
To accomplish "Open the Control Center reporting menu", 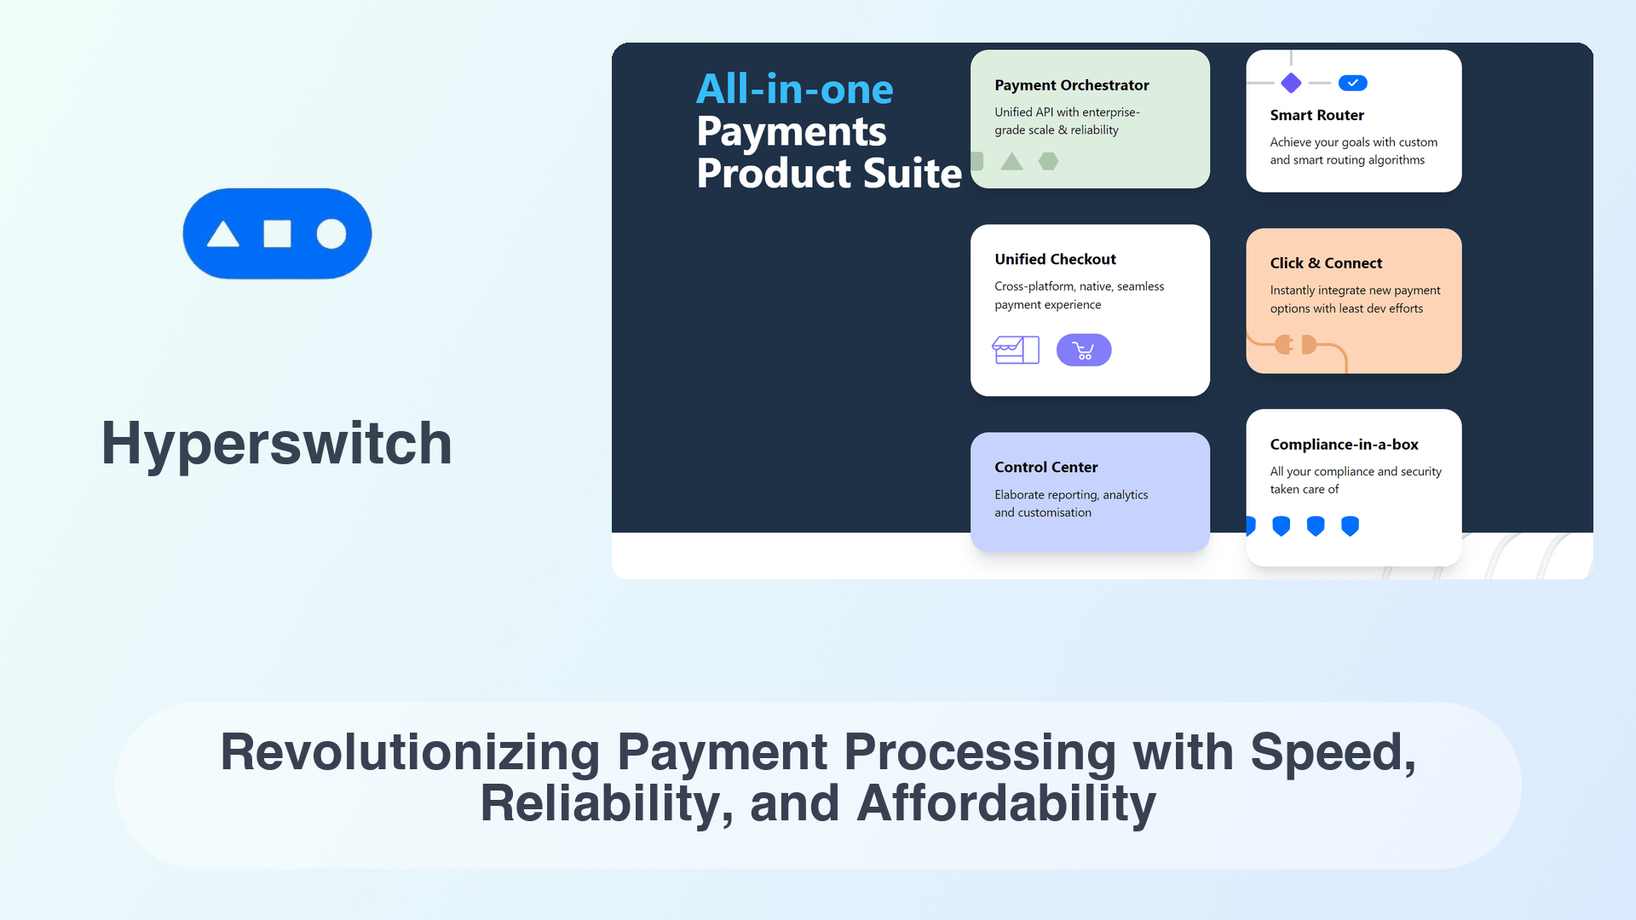I will click(x=1089, y=489).
